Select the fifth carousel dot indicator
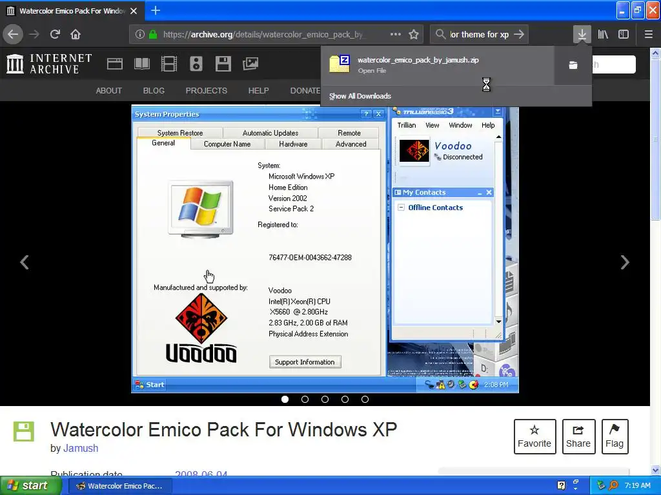The image size is (661, 495). [365, 399]
